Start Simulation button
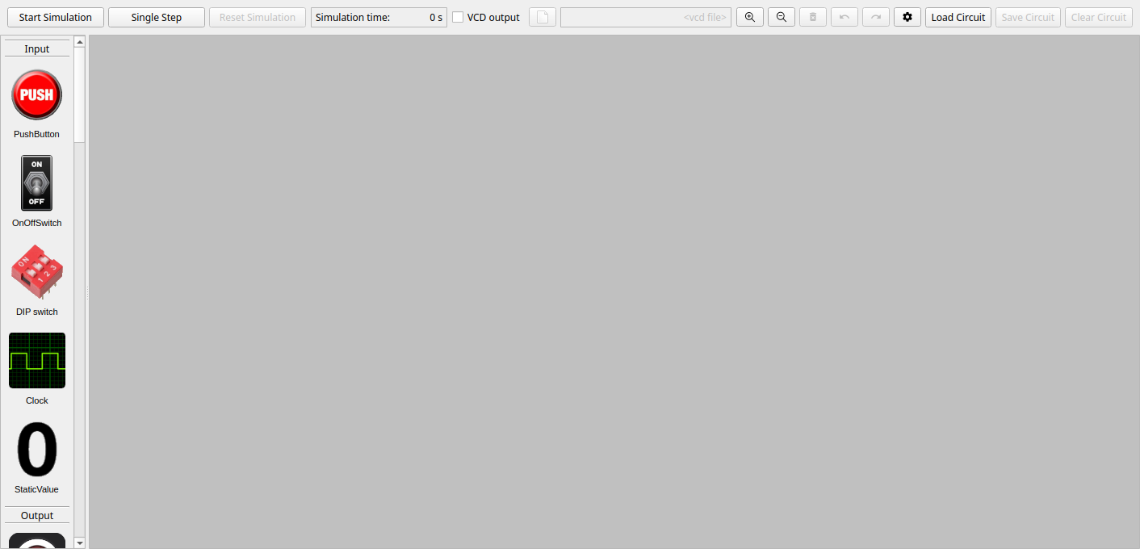This screenshot has width=1140, height=549. coord(56,17)
